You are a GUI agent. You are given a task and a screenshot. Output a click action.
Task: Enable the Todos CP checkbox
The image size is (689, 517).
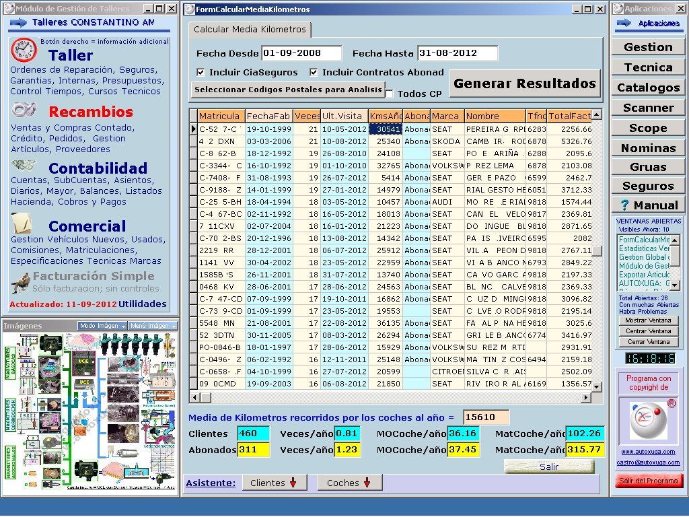pyautogui.click(x=390, y=94)
